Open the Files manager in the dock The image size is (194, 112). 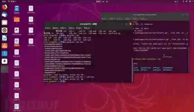(4, 22)
